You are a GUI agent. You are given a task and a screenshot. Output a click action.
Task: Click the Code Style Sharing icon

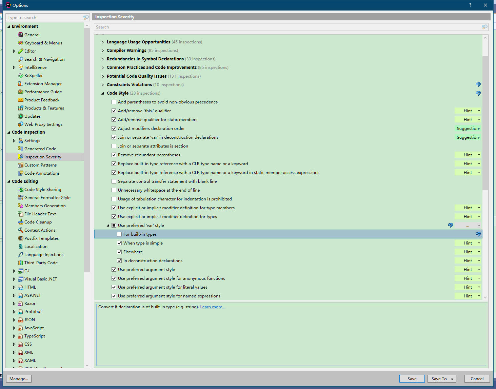[x=21, y=189]
